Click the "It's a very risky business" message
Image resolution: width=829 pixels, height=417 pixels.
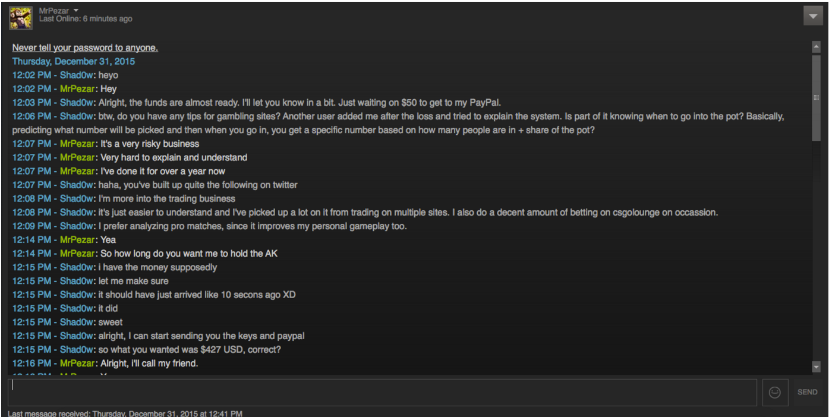pos(150,144)
